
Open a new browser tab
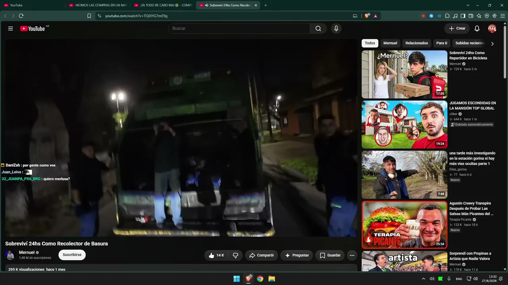click(266, 5)
